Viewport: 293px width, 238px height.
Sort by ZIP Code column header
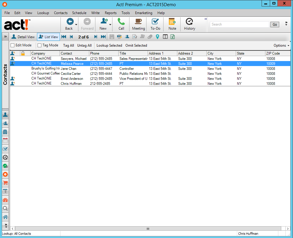pos(278,53)
